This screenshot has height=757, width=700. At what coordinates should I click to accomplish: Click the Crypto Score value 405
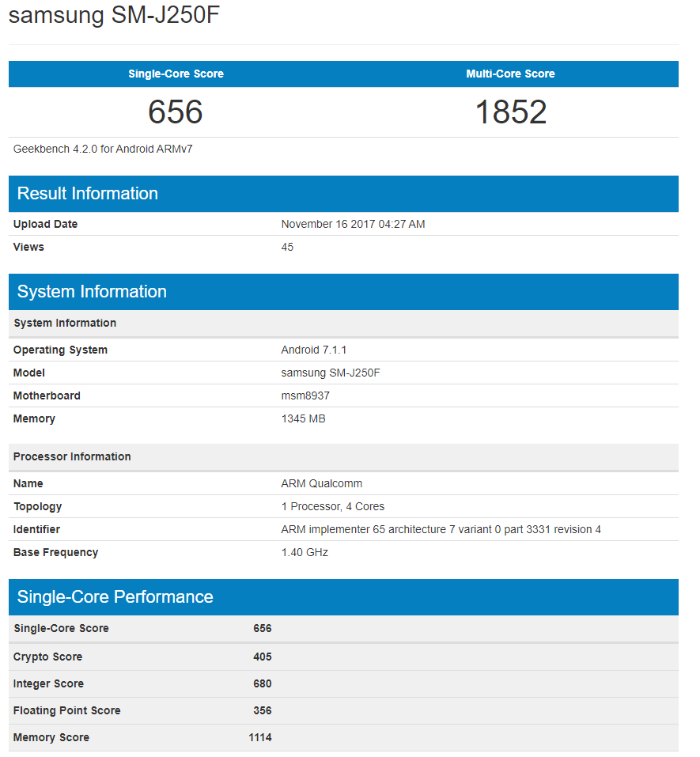(x=262, y=657)
